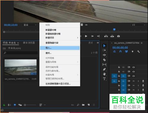Viewport: 148px width, 113px height.
Task: Click the Step Forward one frame button
Action: coord(92,36)
